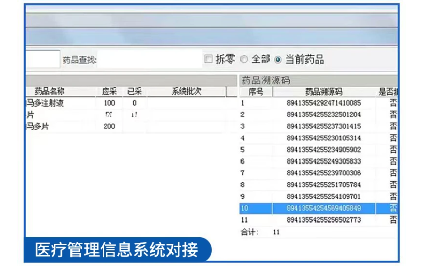Click the 已采 column header
Screen dimensions: 425x266
(x=134, y=92)
